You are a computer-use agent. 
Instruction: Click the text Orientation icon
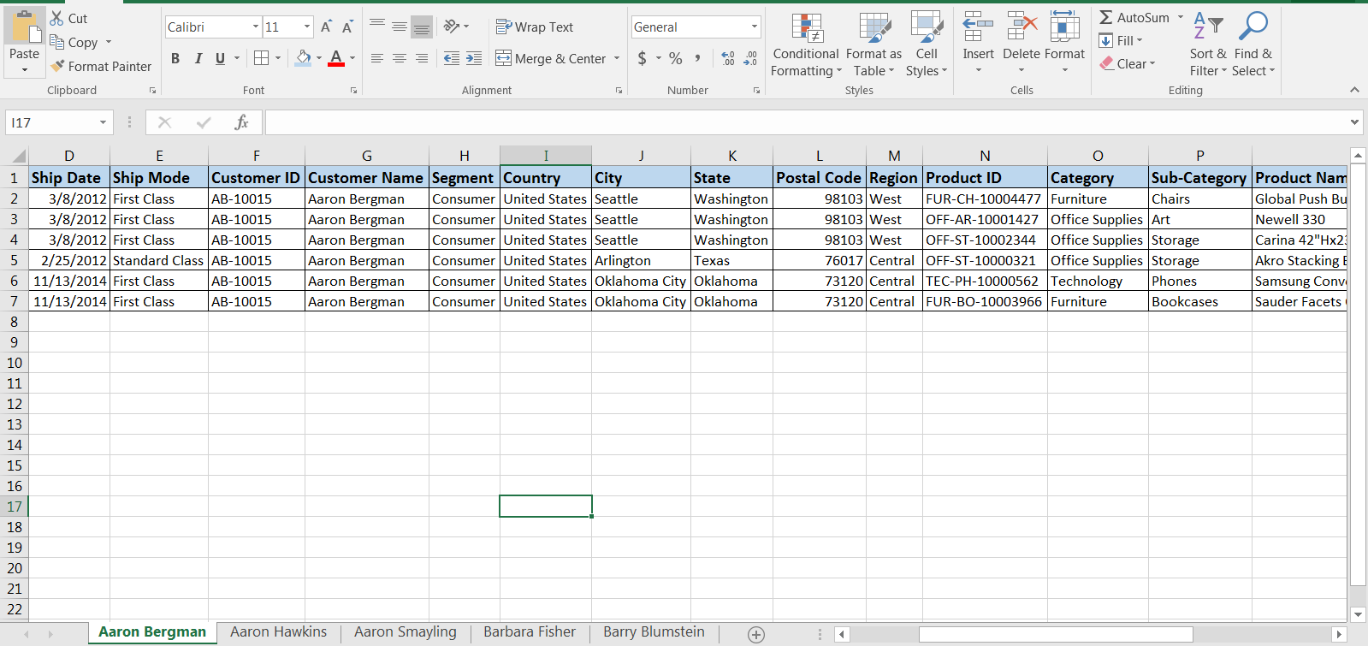click(452, 27)
